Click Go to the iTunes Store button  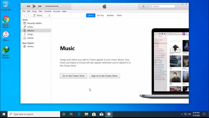(73, 76)
